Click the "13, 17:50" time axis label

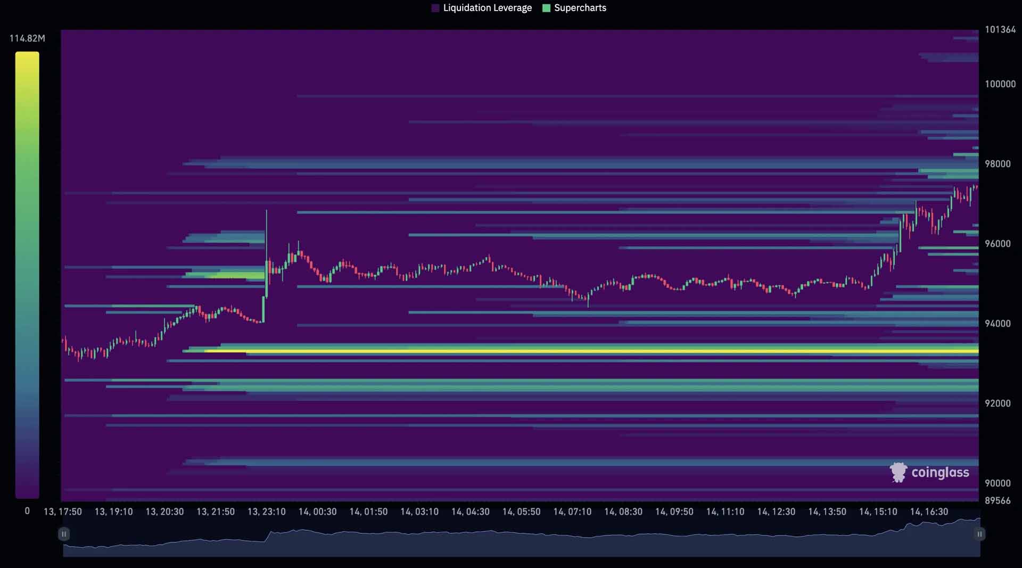[x=63, y=512]
